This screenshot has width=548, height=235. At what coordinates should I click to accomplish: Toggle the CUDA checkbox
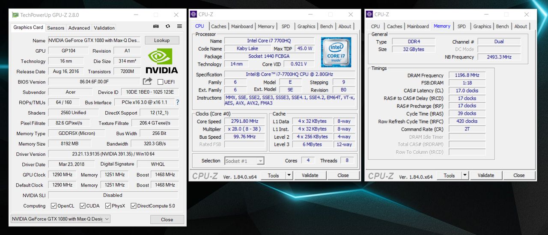pos(82,206)
